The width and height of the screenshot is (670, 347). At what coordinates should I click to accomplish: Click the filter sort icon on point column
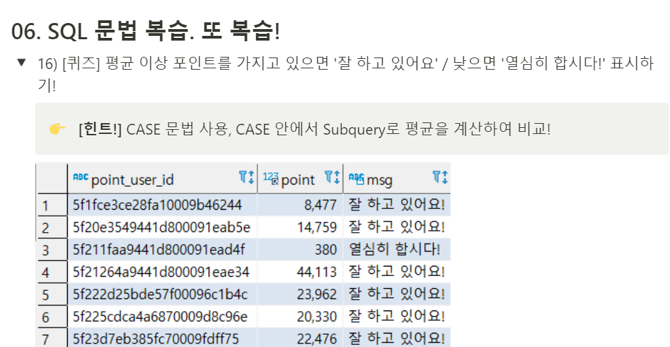(333, 177)
